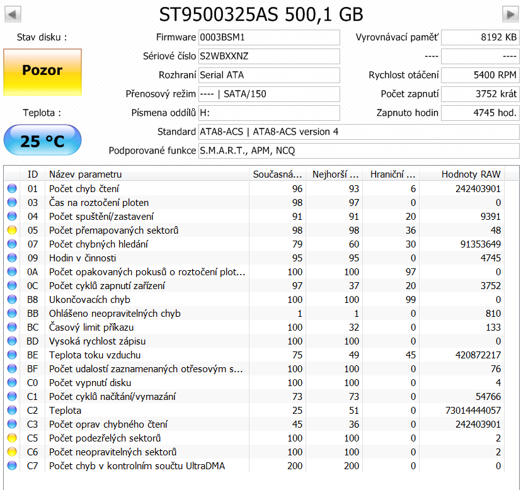Click the serial number field S2WBXXNZ

(269, 56)
